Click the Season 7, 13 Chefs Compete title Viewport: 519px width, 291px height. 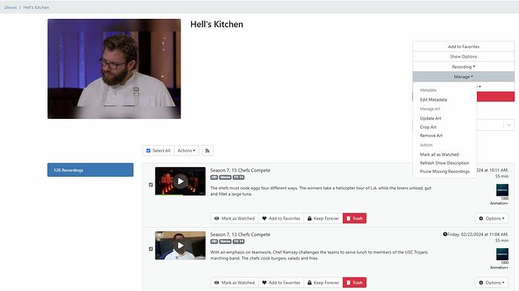[240, 235]
